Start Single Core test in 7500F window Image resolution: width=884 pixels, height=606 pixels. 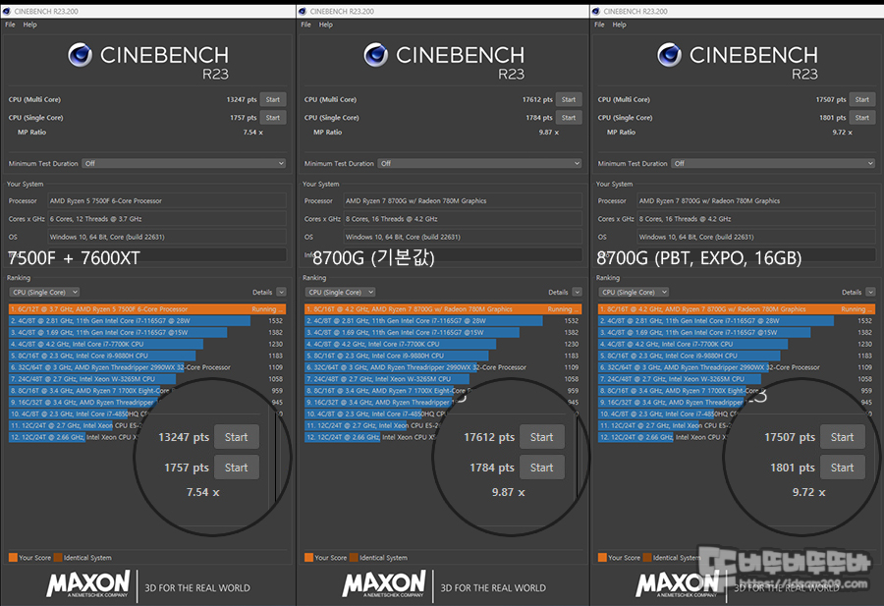click(x=273, y=118)
